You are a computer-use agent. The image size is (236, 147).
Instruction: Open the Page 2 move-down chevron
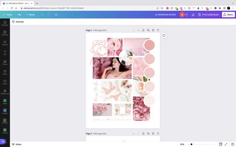138,133
